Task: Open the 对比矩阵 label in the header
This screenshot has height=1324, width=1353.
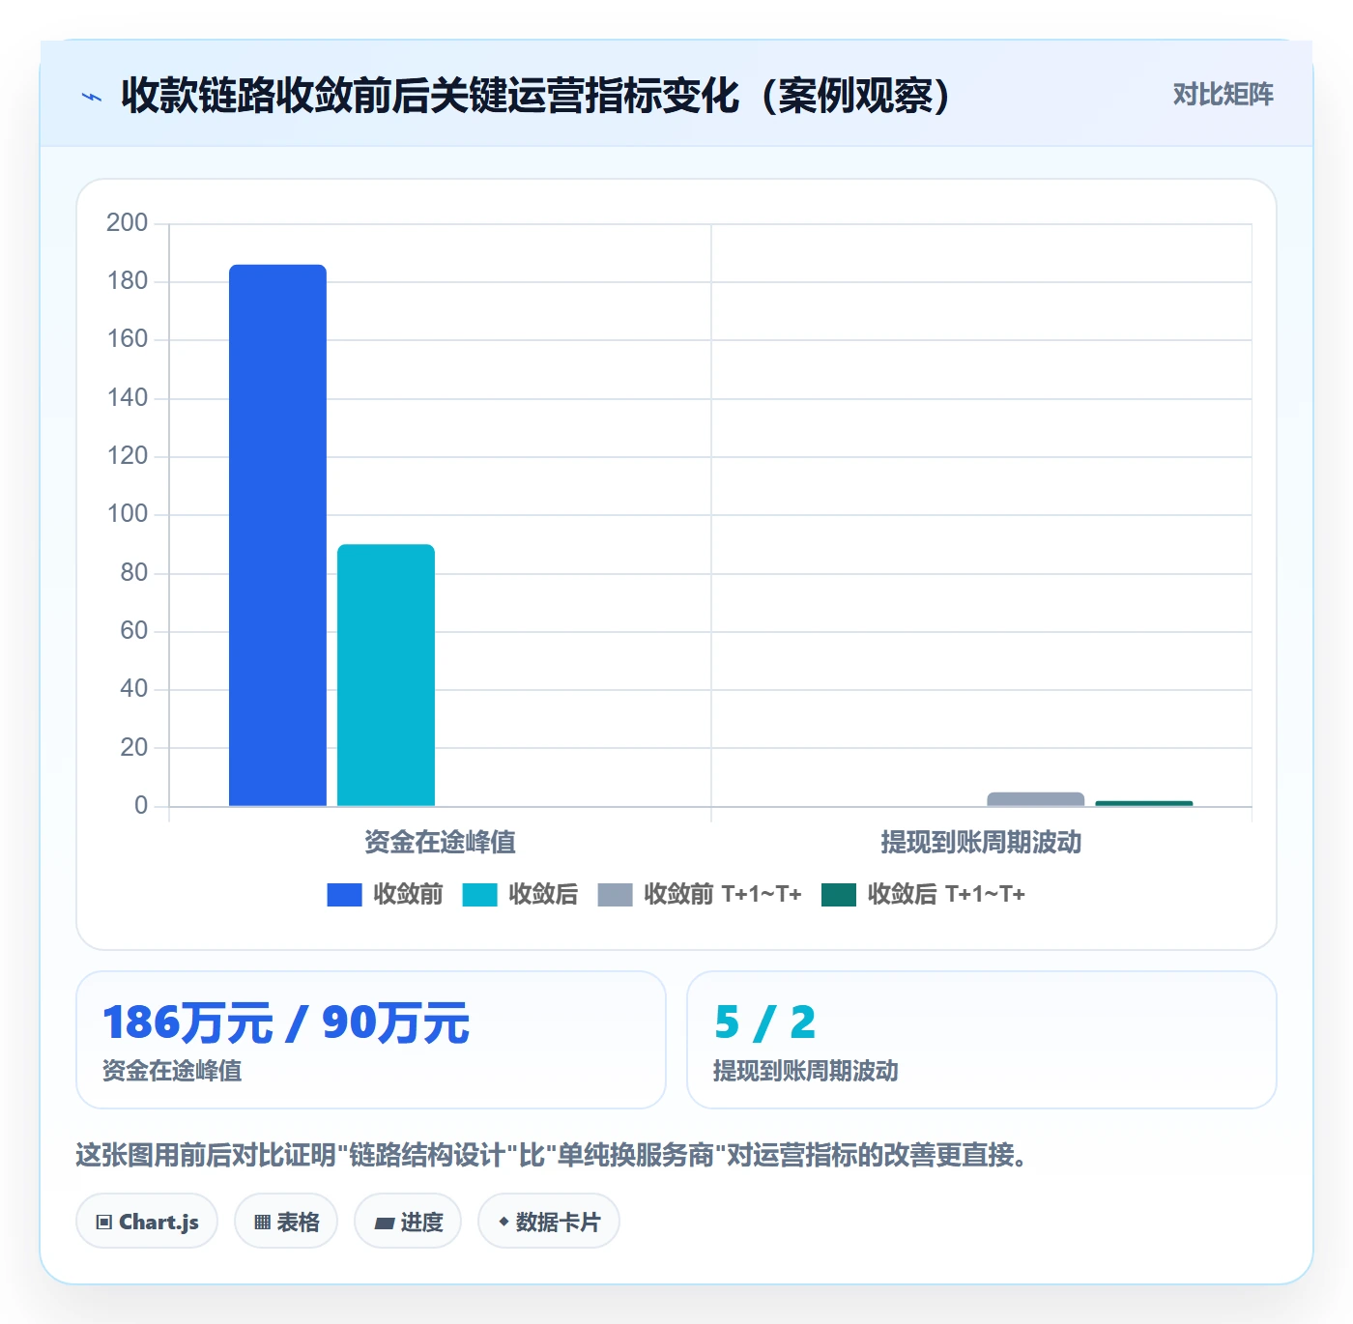Action: (1223, 95)
